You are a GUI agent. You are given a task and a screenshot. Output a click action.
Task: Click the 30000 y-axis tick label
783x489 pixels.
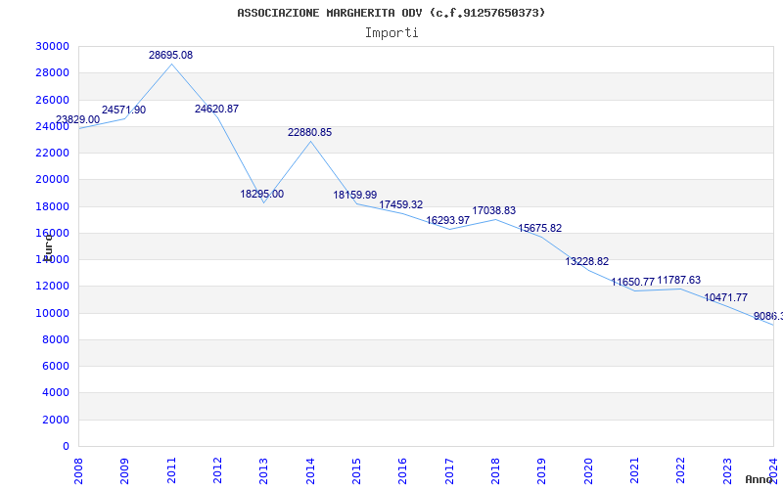pos(52,46)
